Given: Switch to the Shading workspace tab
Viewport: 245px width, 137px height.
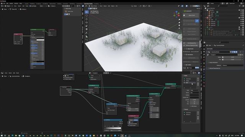Looking at the screenshot, I should (59, 3).
